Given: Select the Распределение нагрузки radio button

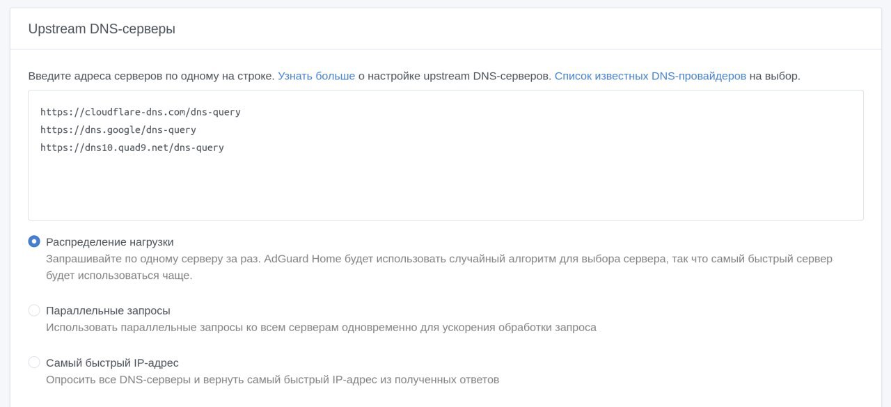Looking at the screenshot, I should [34, 241].
